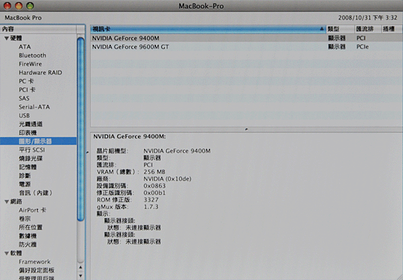Click the sidebar vertical splitter handle

(x=87, y=152)
